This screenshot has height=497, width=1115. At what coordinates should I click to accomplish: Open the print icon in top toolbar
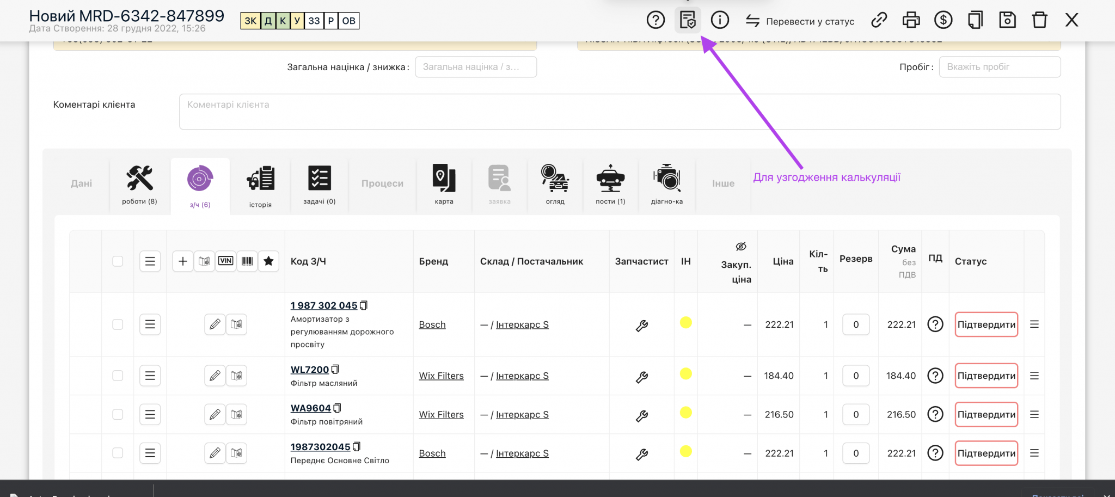pos(911,21)
